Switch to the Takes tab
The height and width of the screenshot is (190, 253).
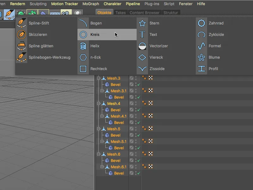tap(120, 13)
